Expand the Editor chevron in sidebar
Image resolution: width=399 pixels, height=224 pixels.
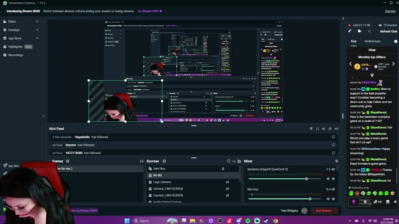(x=37, y=21)
